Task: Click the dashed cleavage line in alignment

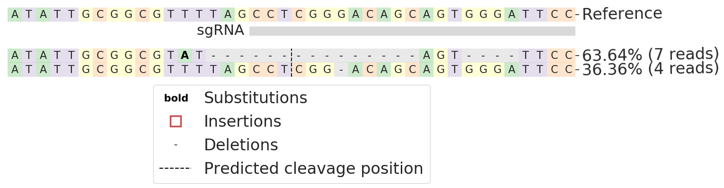Action: (291, 63)
